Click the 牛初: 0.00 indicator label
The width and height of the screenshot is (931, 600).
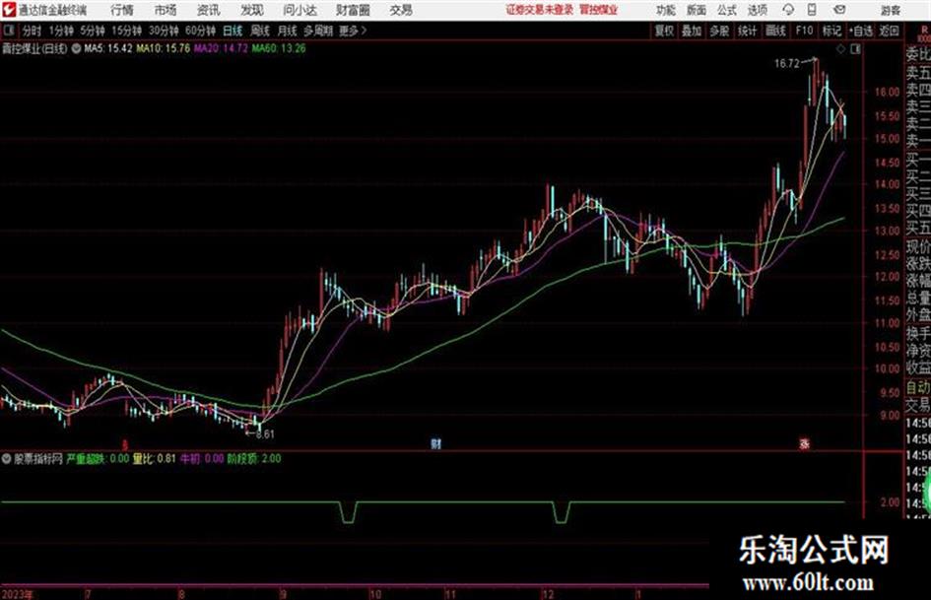(202, 458)
